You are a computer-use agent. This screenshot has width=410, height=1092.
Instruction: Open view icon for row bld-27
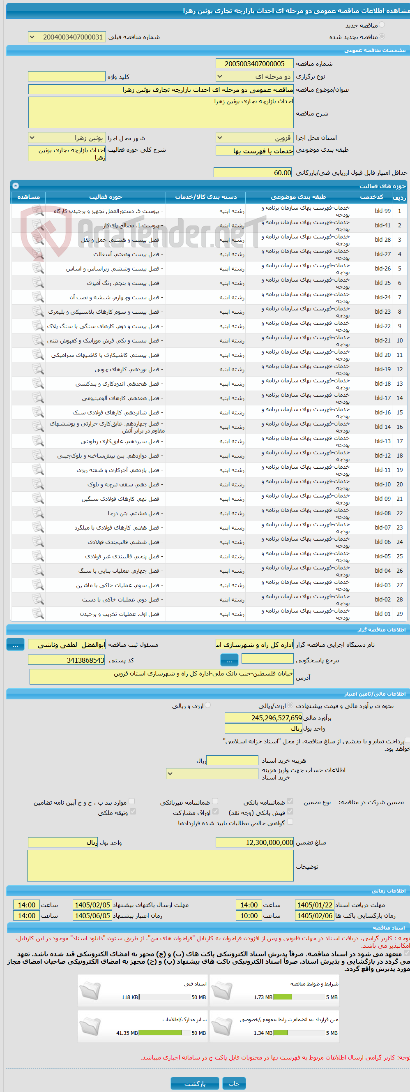coord(38,254)
